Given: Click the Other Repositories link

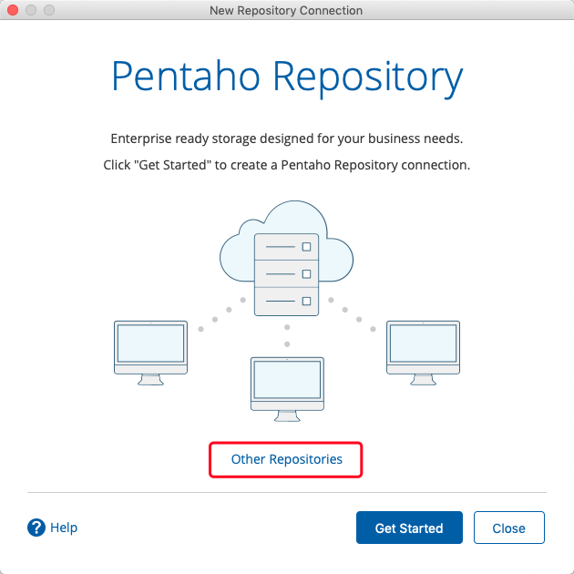Looking at the screenshot, I should coord(286,459).
